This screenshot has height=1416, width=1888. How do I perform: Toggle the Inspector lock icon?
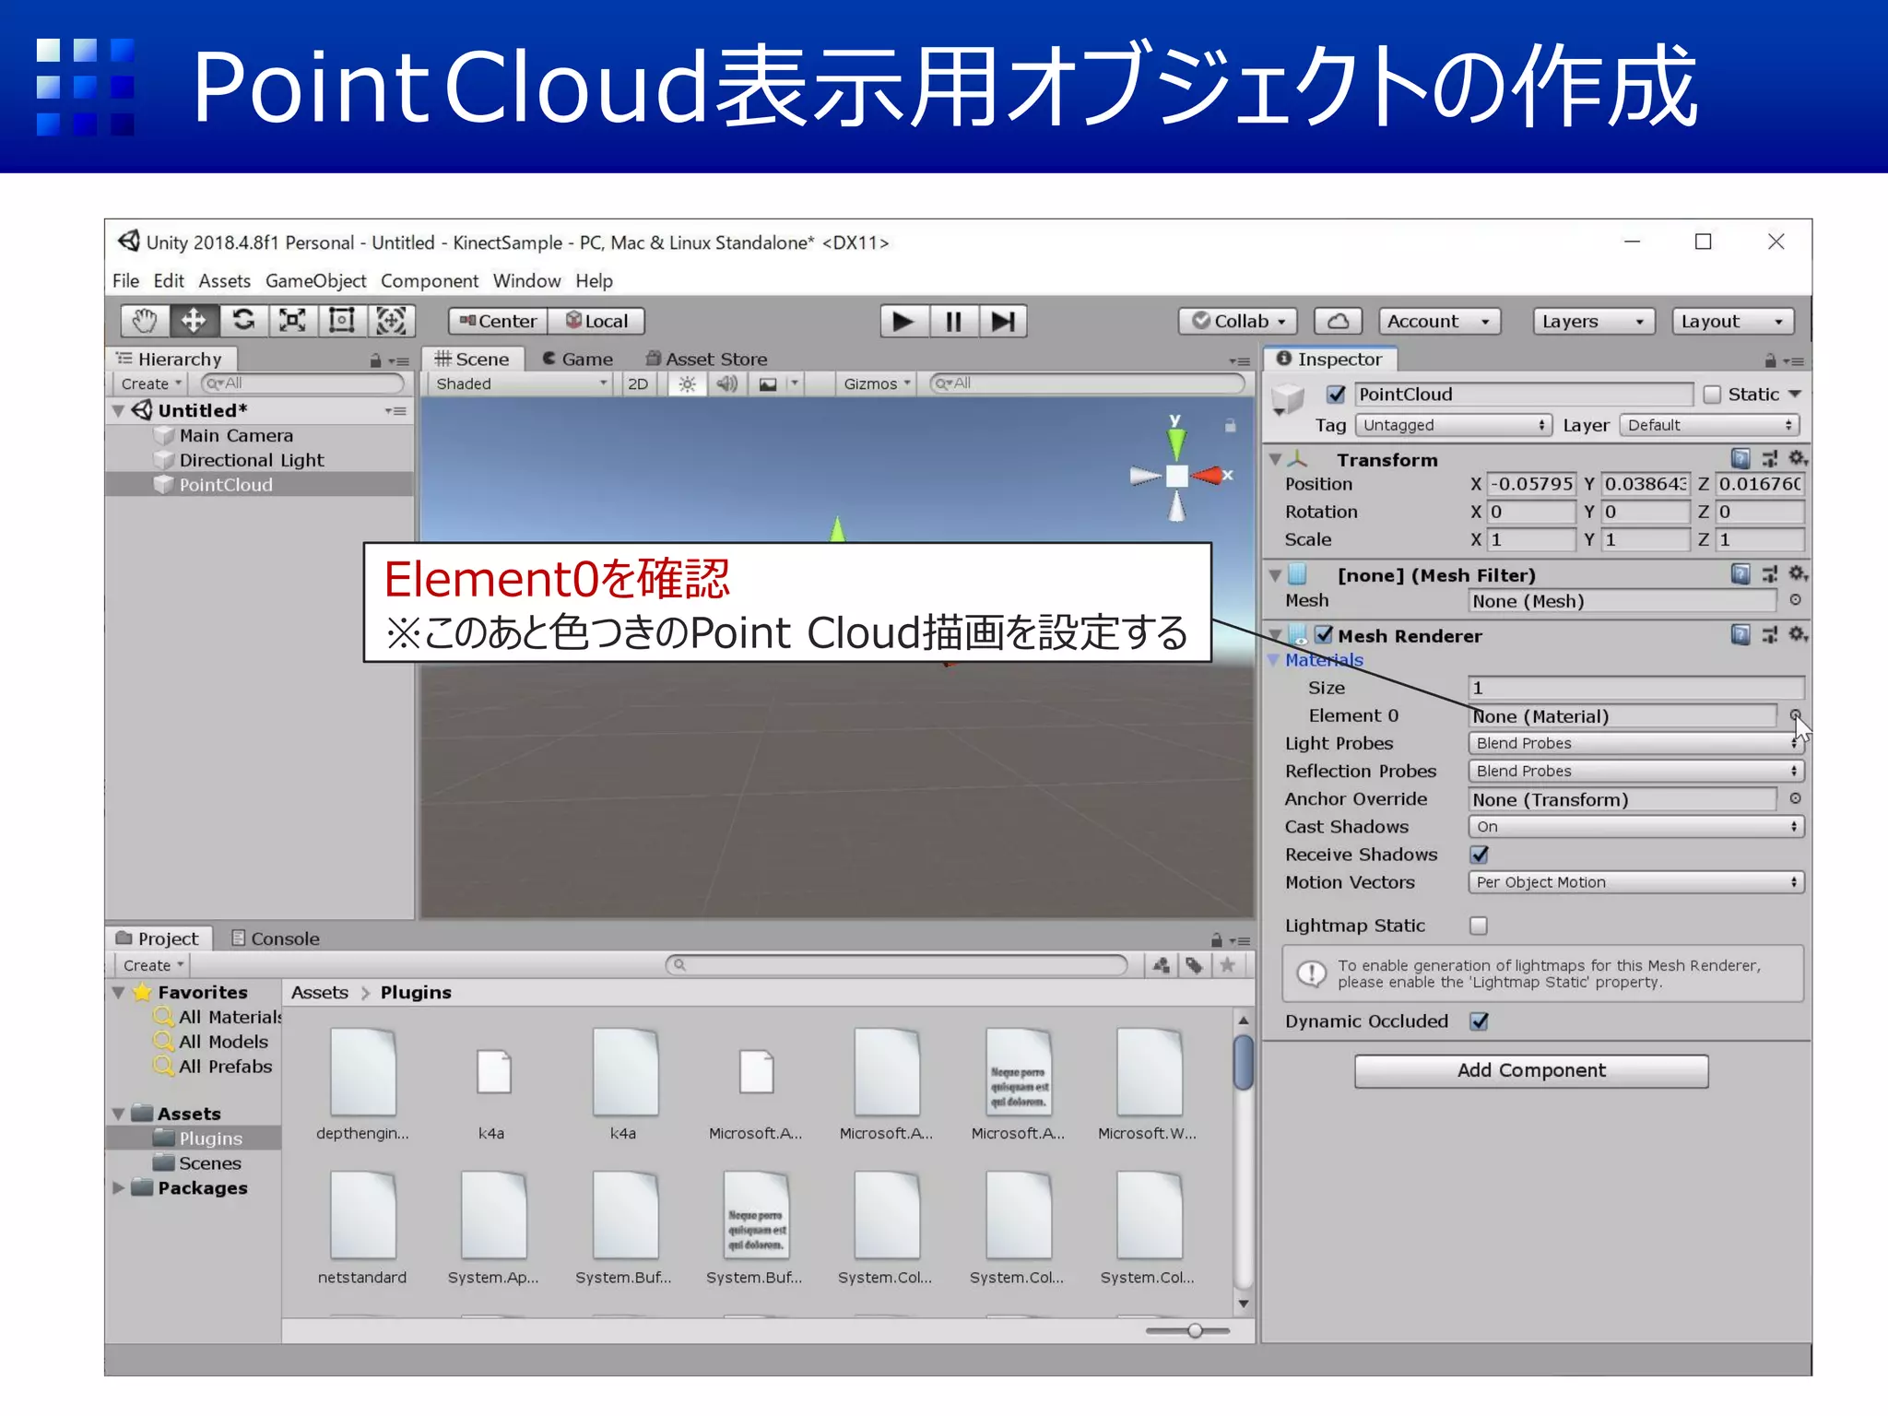tap(1770, 360)
